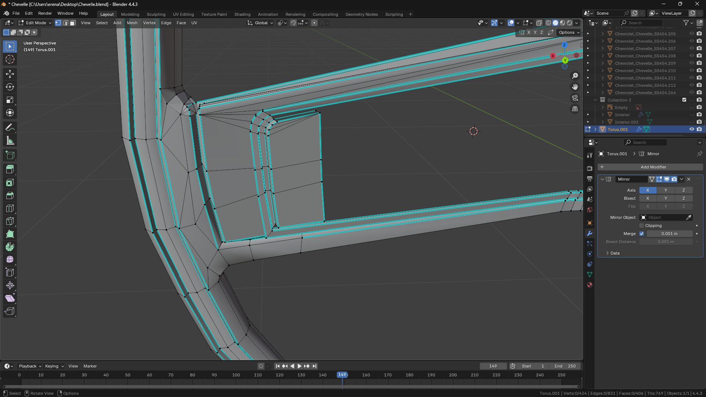Select the Shear tool
This screenshot has width=706, height=397.
[10, 298]
